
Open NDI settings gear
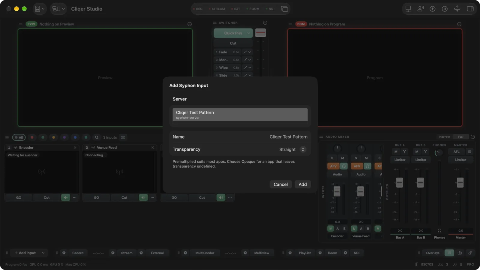pos(345,253)
